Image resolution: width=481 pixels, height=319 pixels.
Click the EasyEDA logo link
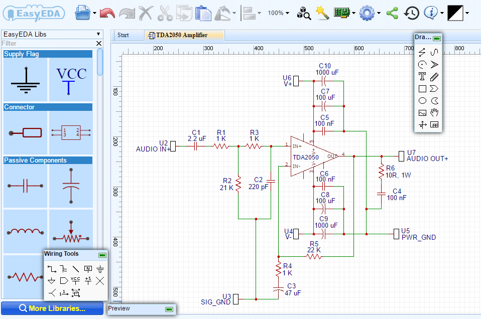tap(34, 14)
